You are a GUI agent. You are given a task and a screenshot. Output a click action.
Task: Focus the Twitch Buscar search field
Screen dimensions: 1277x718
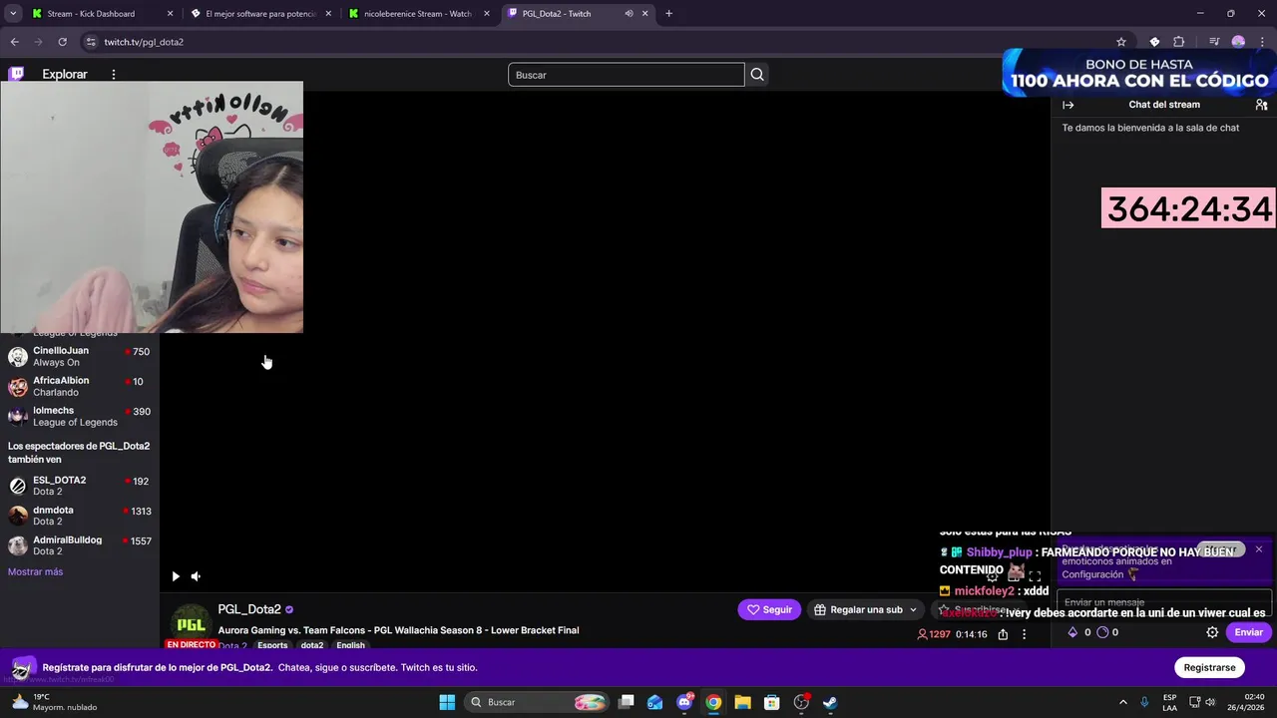627,75
